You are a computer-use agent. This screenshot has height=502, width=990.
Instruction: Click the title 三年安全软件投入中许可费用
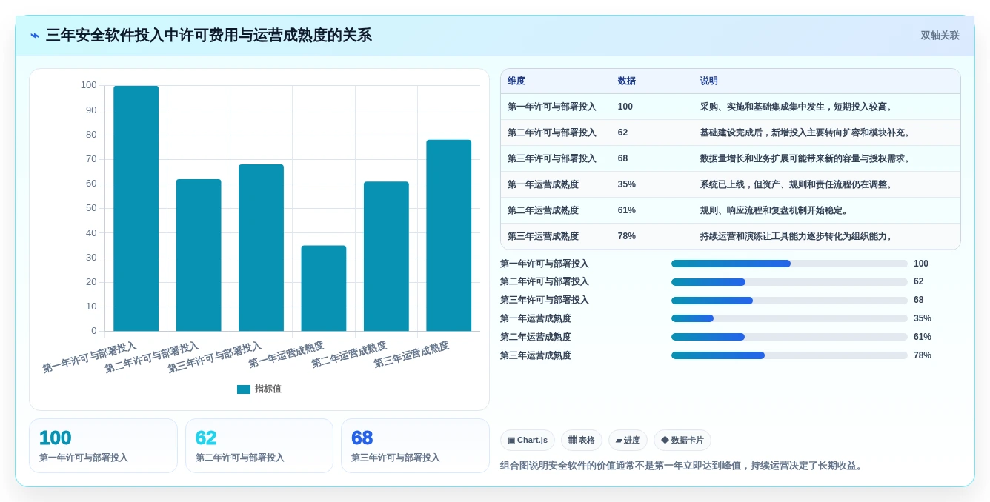tap(209, 36)
